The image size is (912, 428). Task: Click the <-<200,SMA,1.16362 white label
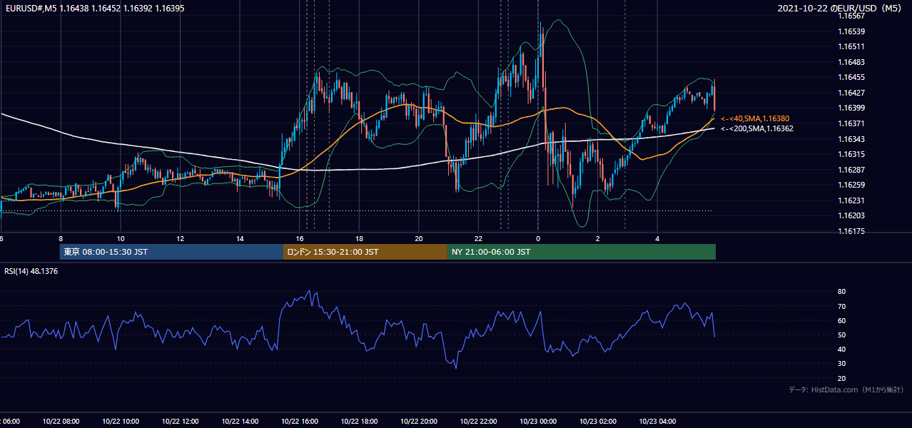pos(757,129)
